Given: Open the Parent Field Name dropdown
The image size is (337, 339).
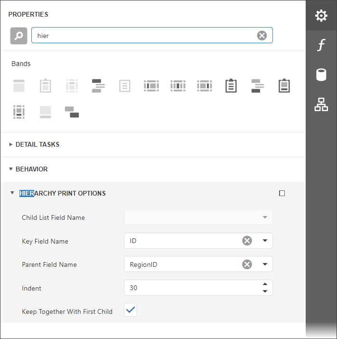Looking at the screenshot, I should (x=265, y=264).
